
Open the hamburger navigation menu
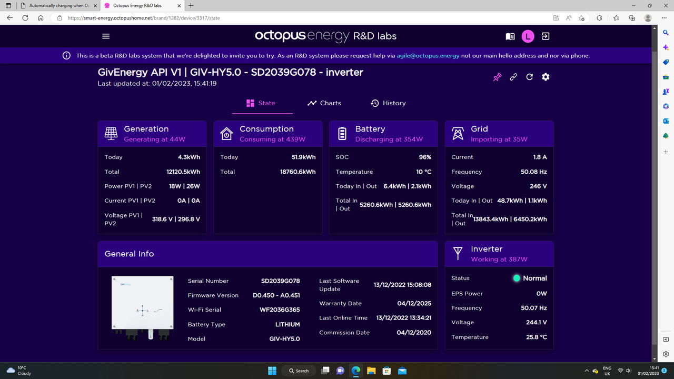106,36
